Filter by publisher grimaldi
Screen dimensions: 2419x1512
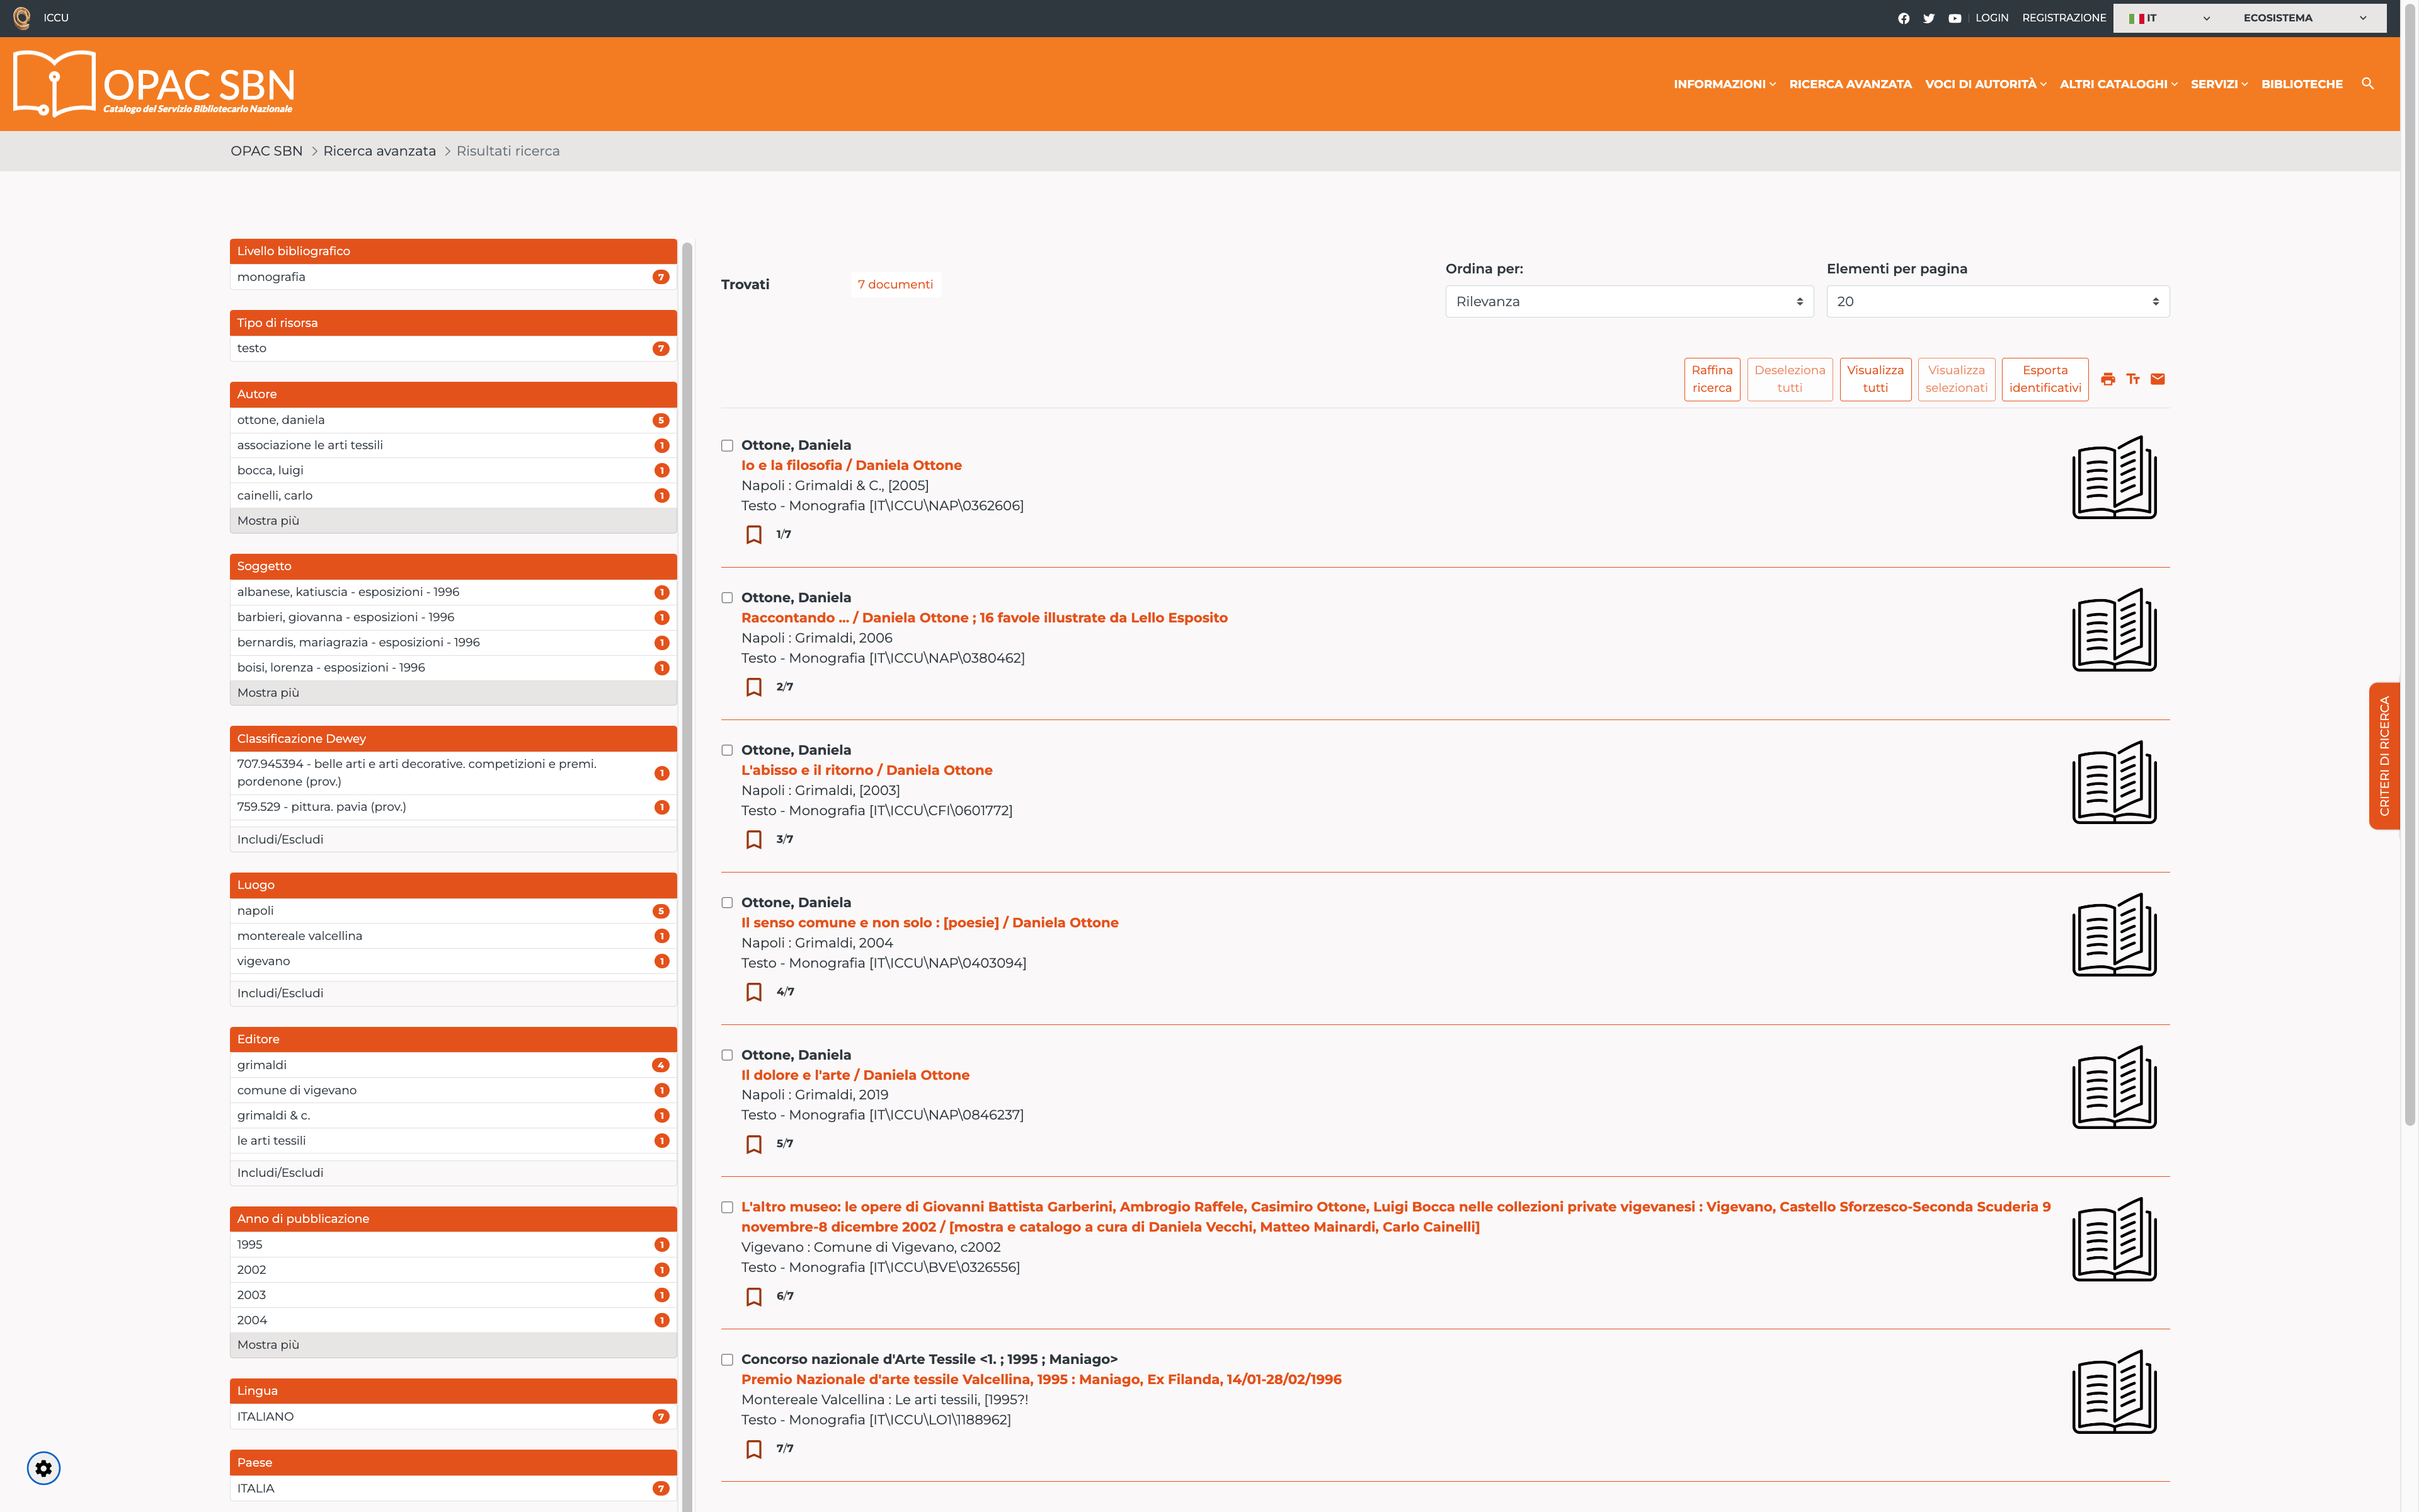453,1065
